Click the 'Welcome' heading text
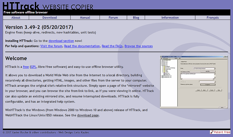 [16, 58]
